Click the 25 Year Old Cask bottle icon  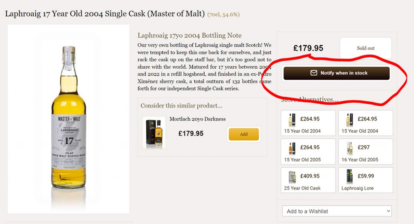[x=291, y=177]
